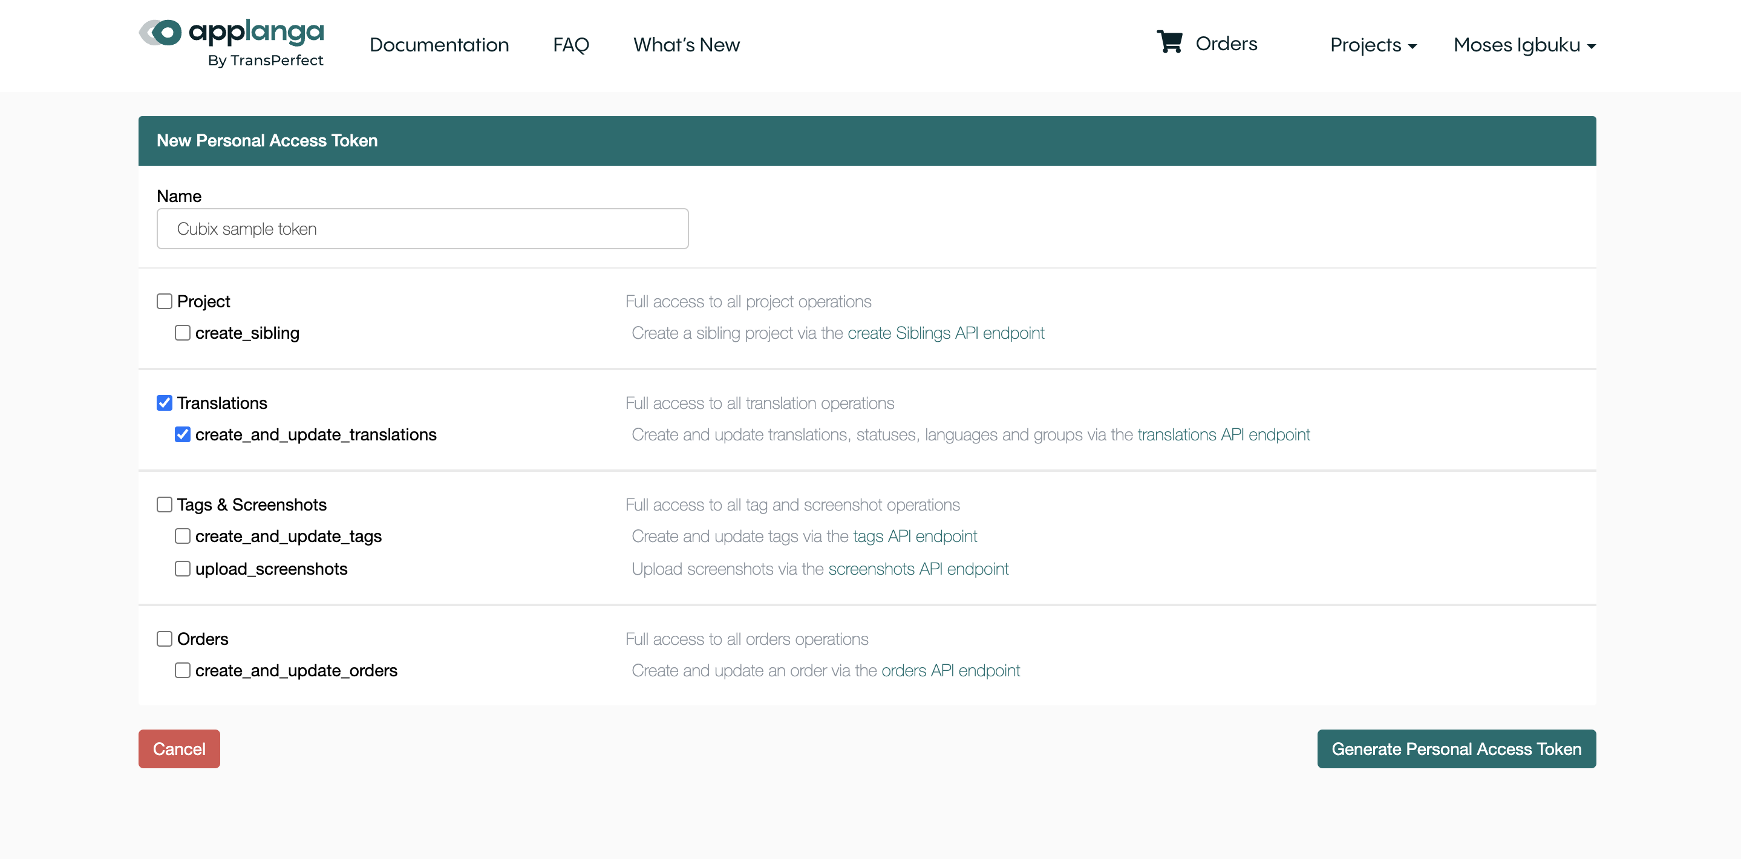Expand the Projects dropdown menu
The width and height of the screenshot is (1741, 859).
click(1373, 45)
